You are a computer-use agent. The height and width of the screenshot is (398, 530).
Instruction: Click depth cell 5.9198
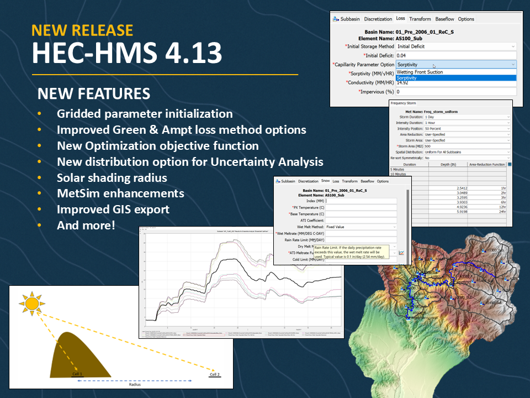448,212
